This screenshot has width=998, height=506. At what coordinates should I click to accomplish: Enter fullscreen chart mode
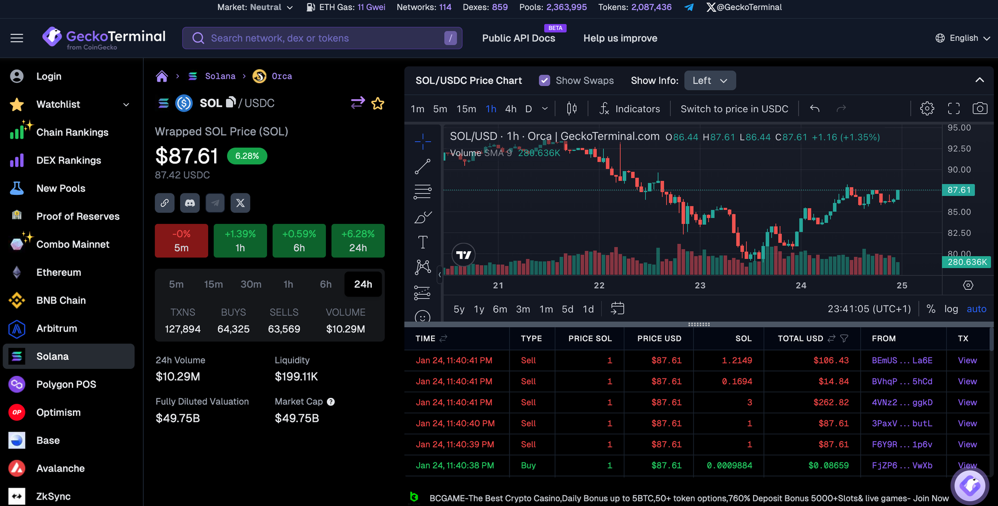954,109
